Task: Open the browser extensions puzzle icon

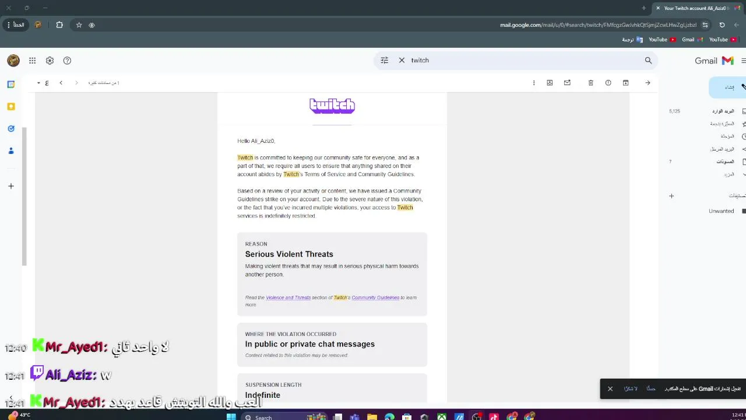Action: tap(59, 25)
